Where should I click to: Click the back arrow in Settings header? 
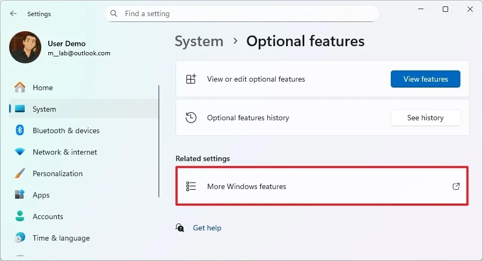13,14
